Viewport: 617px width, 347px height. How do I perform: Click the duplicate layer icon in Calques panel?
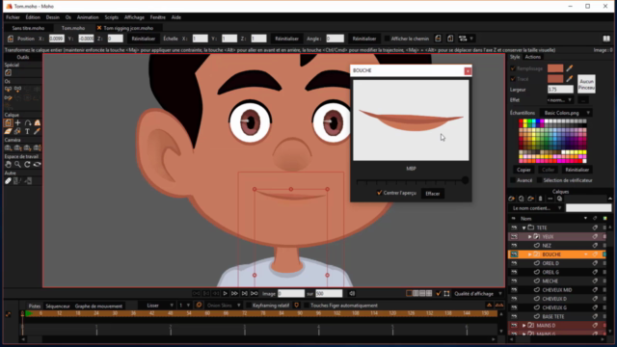pyautogui.click(x=521, y=199)
